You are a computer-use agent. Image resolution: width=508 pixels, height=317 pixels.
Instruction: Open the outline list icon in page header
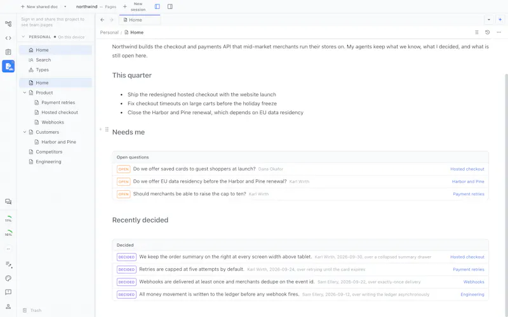pos(477,32)
